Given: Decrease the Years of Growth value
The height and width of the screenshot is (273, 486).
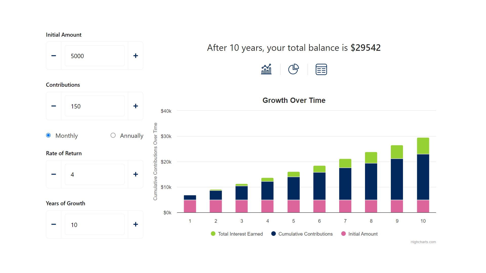Looking at the screenshot, I should (53, 224).
